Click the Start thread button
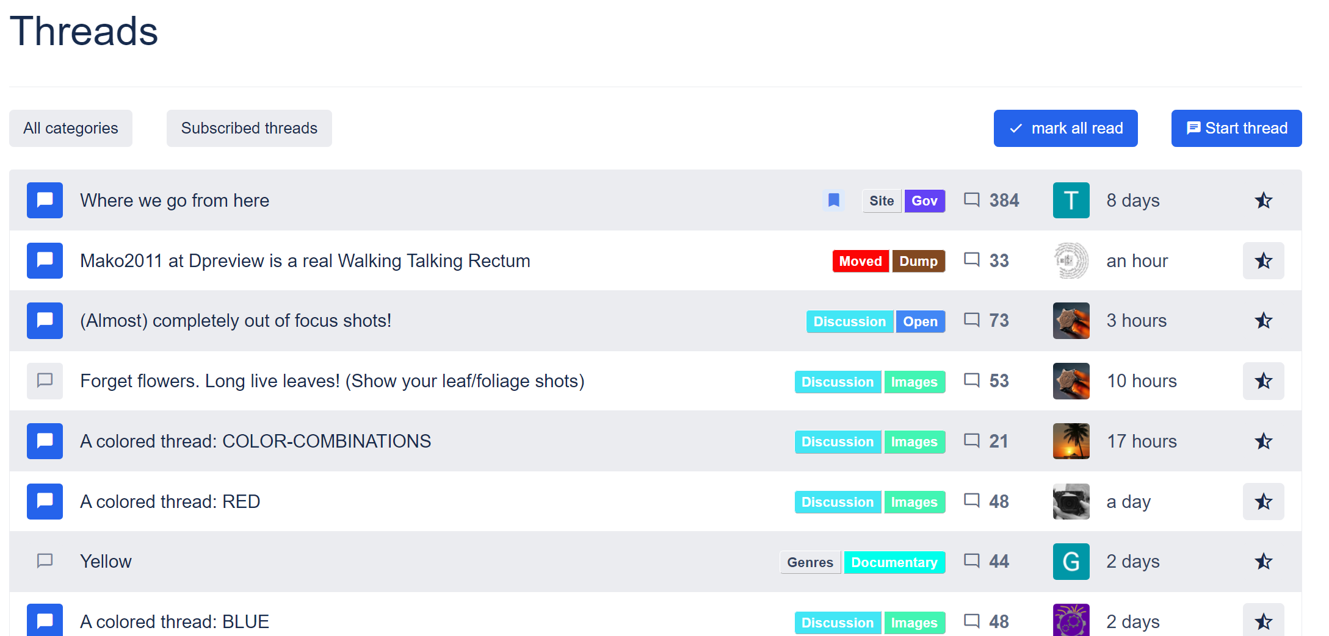This screenshot has height=636, width=1329. [1236, 128]
